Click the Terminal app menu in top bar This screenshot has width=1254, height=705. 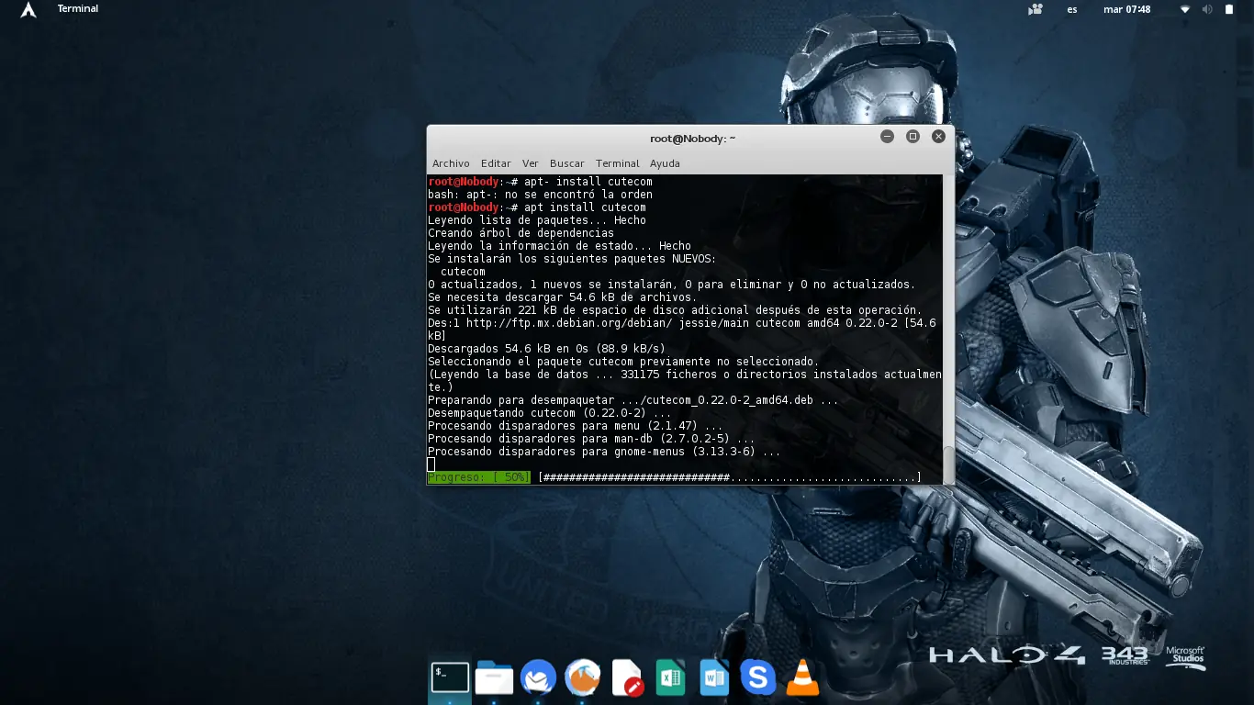pyautogui.click(x=78, y=9)
